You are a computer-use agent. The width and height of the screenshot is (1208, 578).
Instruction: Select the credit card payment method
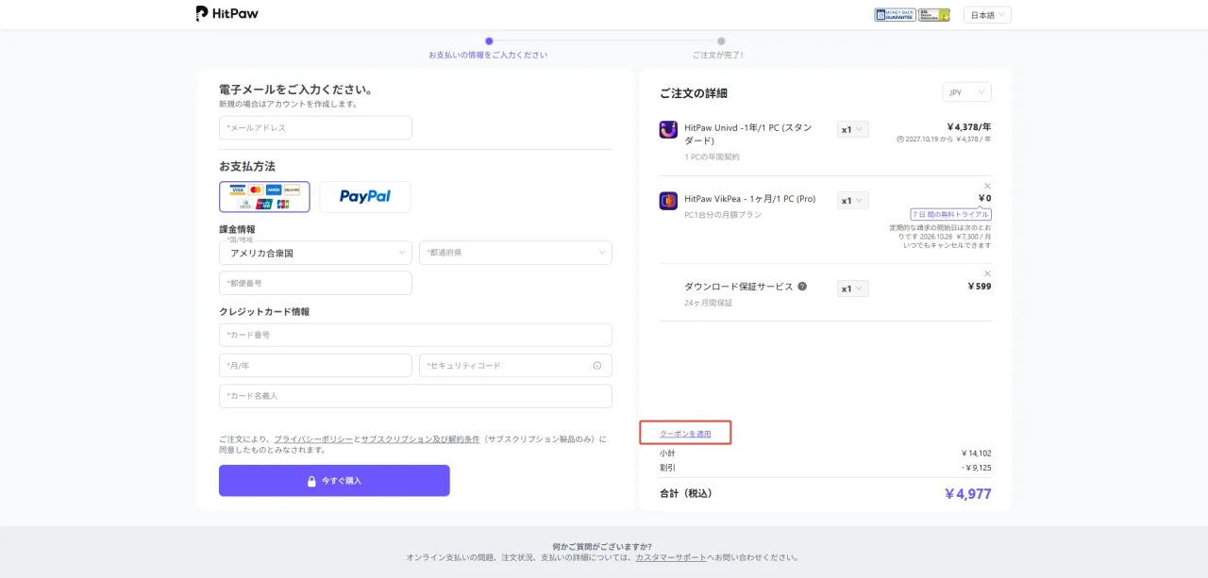click(264, 197)
